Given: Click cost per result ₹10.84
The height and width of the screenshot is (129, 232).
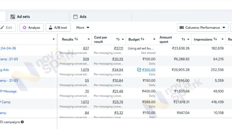Looking at the screenshot, I should click(x=118, y=81).
